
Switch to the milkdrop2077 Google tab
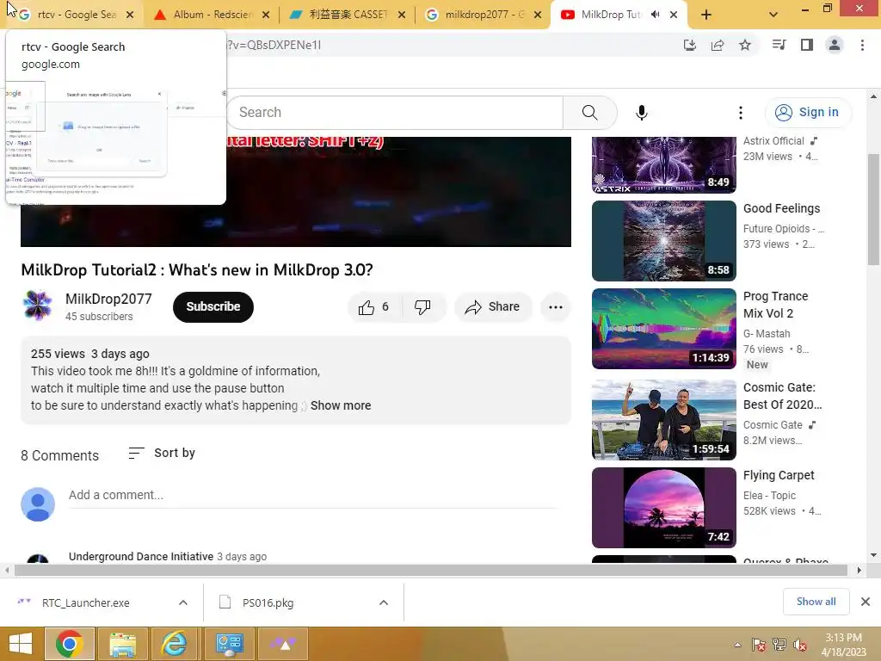(x=484, y=15)
